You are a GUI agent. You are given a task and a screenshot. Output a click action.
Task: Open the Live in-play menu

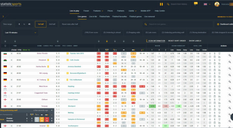[74, 11]
